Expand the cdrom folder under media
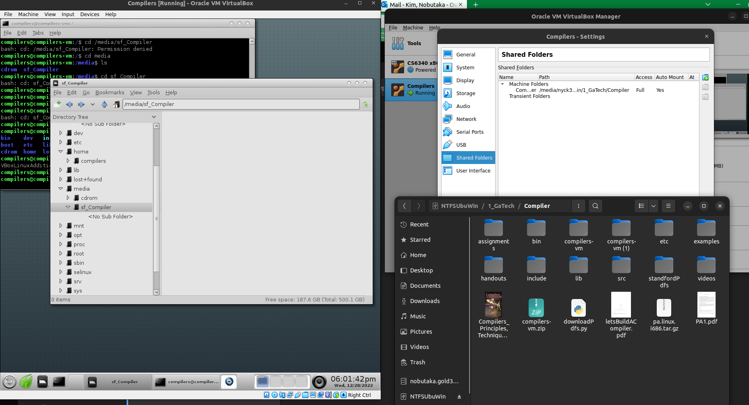 [68, 197]
